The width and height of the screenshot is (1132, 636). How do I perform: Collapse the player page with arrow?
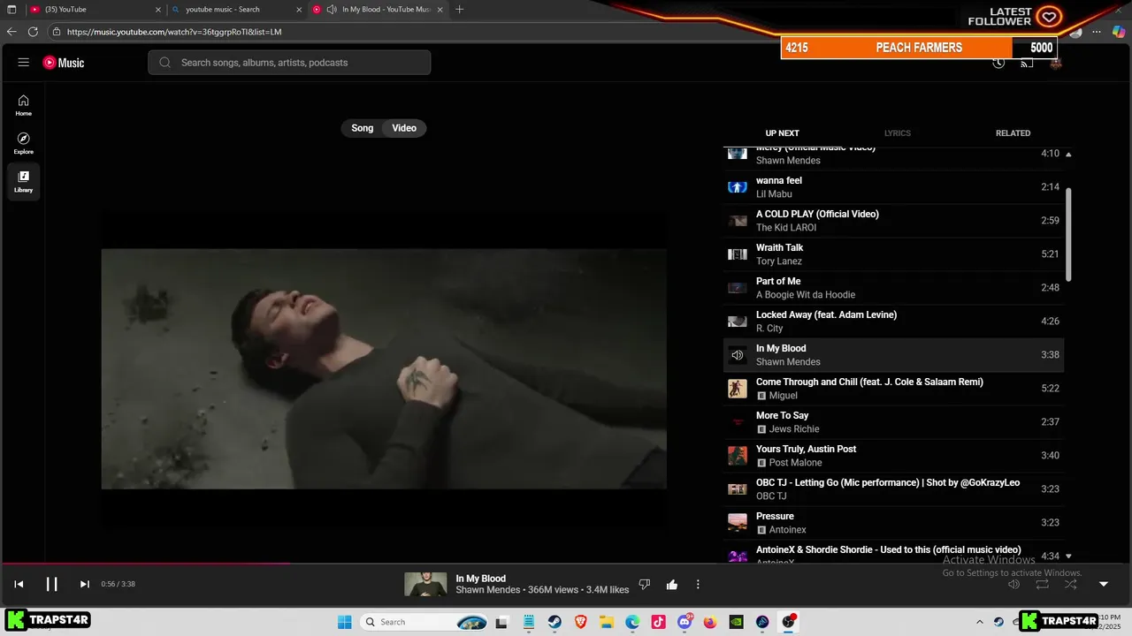(x=1104, y=584)
